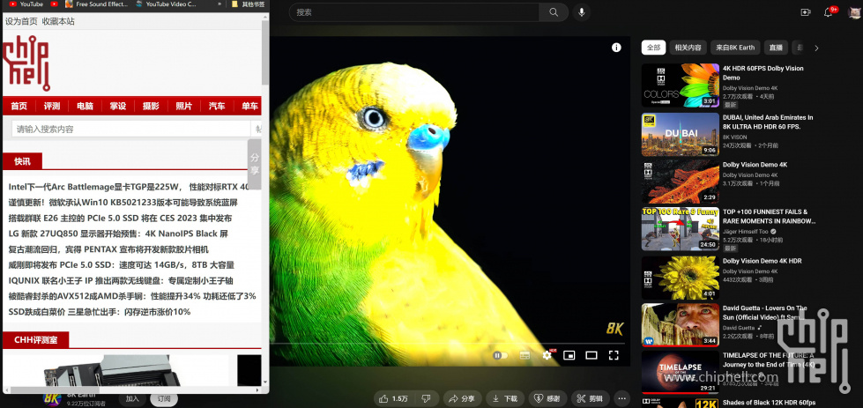
Task: Open 照片 in Chiphell nav bar
Action: point(184,106)
